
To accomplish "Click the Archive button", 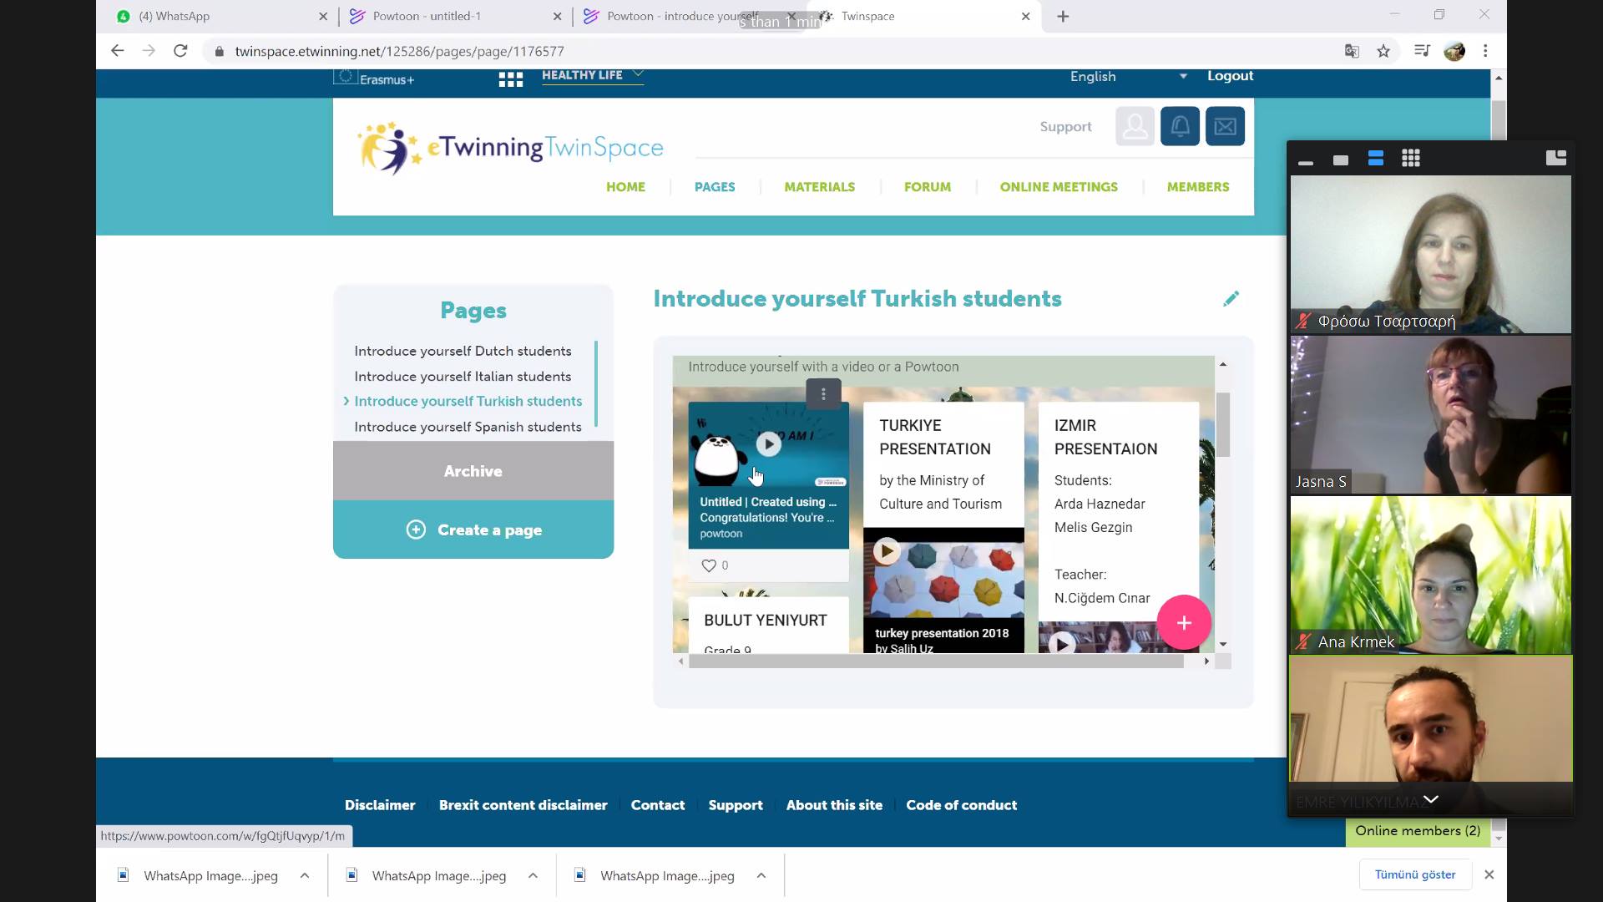I will tap(473, 471).
